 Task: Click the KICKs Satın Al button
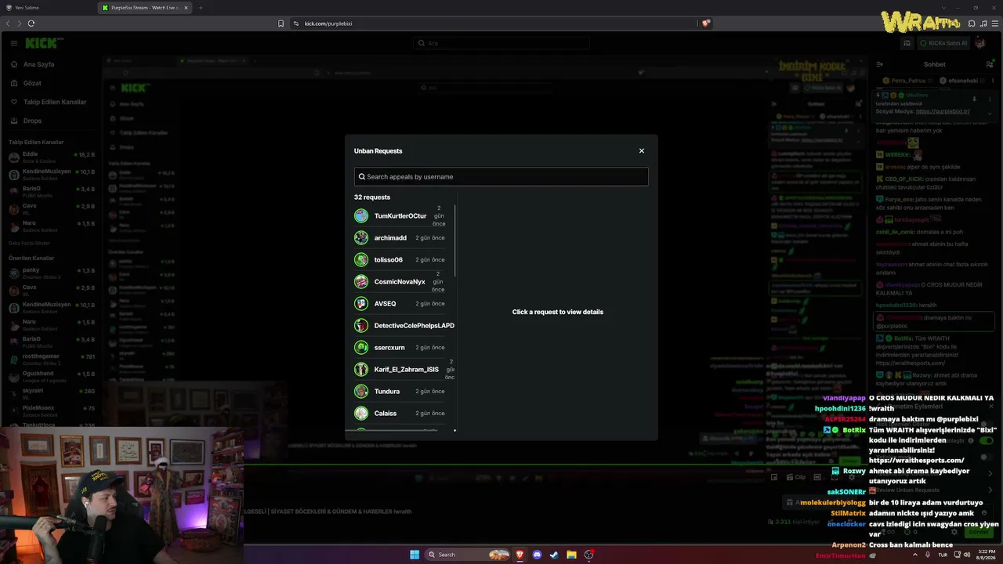click(944, 43)
